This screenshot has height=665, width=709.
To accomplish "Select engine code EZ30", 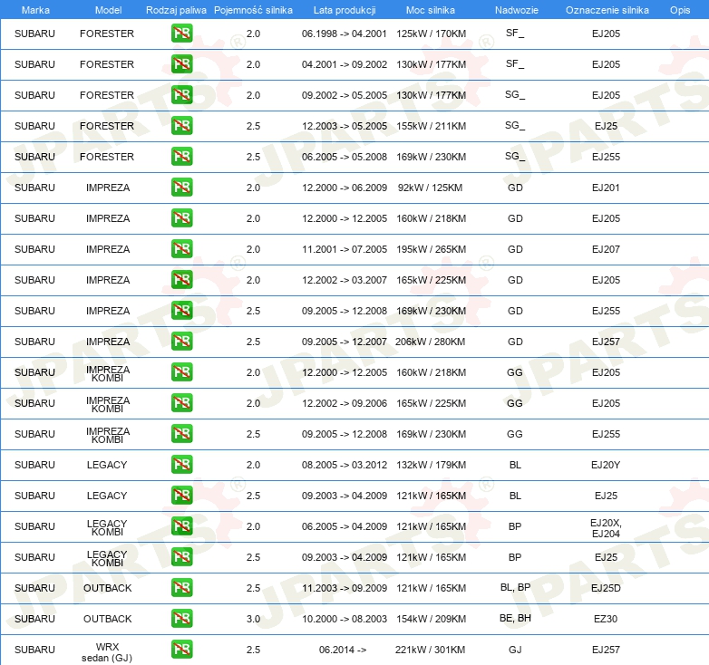I will (x=606, y=619).
